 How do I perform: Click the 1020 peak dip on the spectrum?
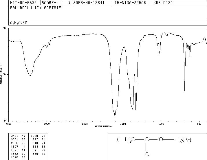tap(160, 53)
